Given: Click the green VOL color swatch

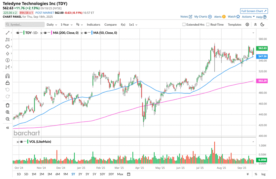Looking at the screenshot, I should 28,141.
